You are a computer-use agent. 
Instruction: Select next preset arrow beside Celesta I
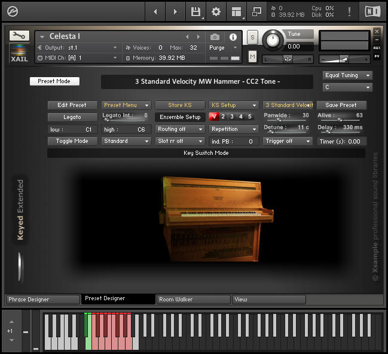(198, 37)
